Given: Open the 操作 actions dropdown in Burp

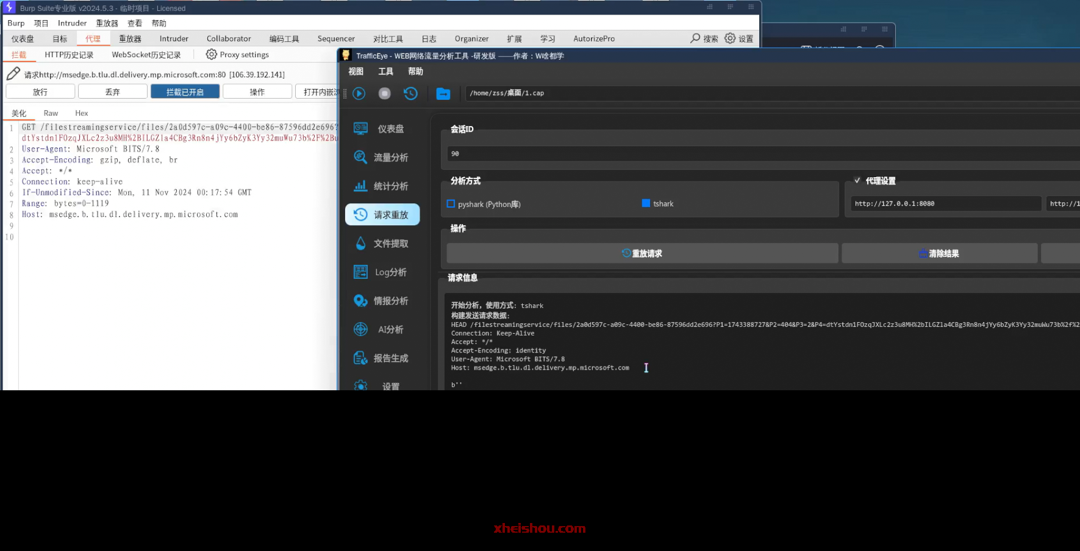Looking at the screenshot, I should [257, 92].
